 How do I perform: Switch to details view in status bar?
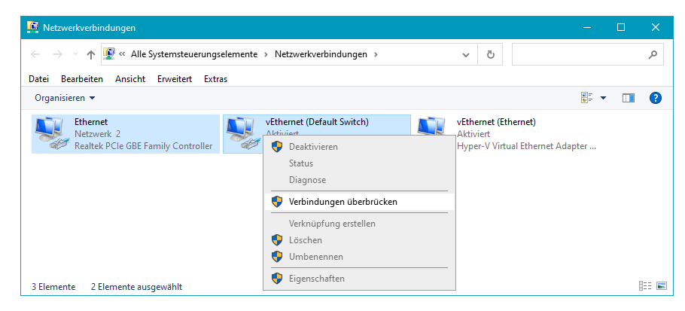click(645, 286)
